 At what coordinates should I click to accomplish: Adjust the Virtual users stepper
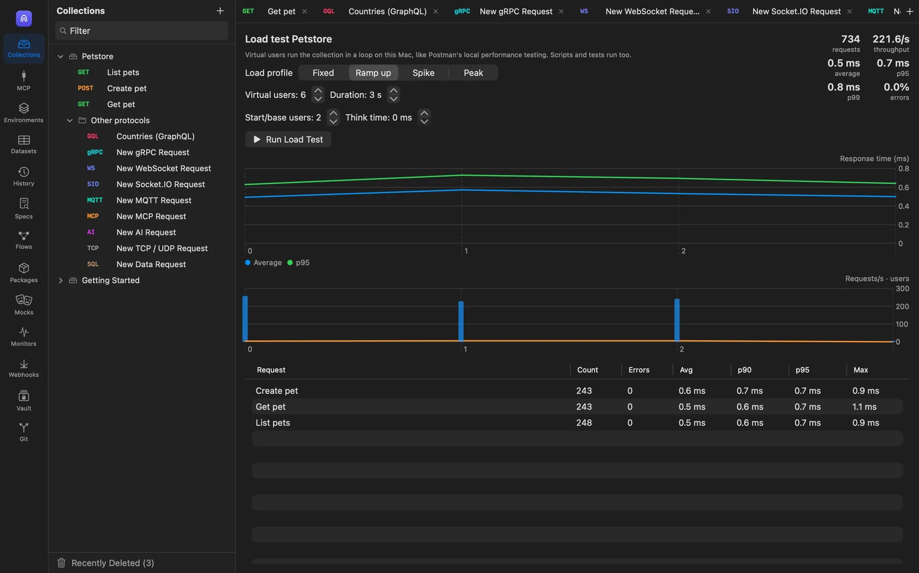(x=318, y=95)
